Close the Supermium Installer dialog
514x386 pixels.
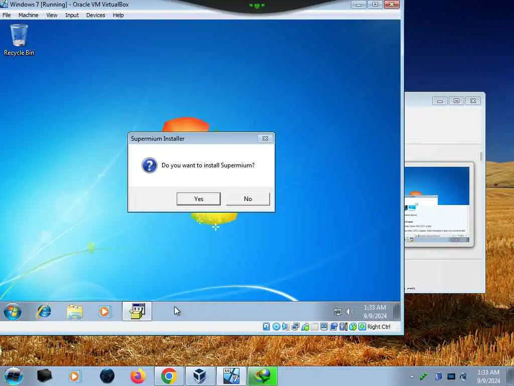point(265,139)
